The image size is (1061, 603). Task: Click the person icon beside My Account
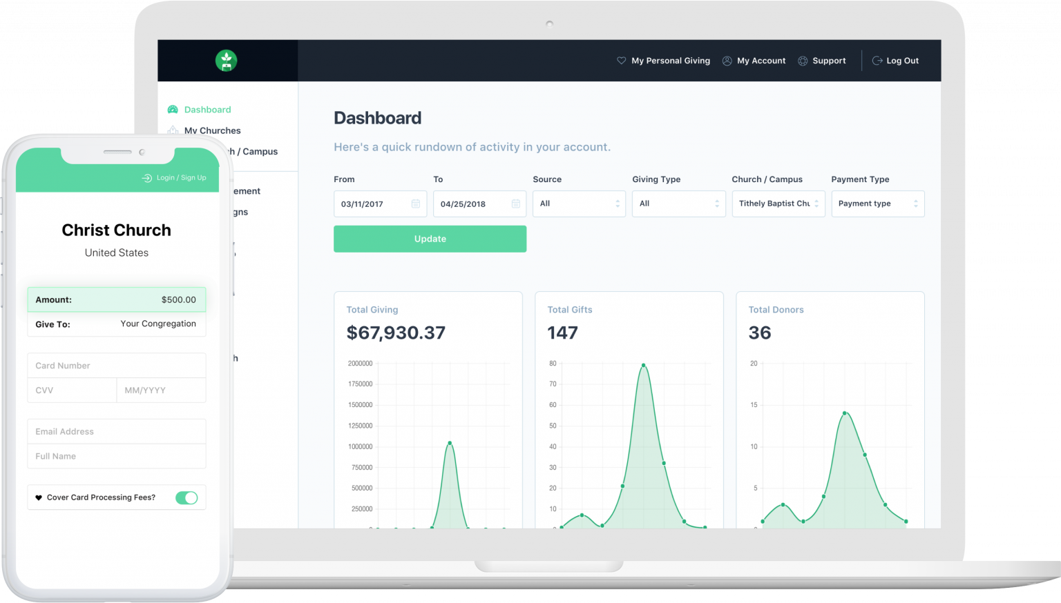727,61
